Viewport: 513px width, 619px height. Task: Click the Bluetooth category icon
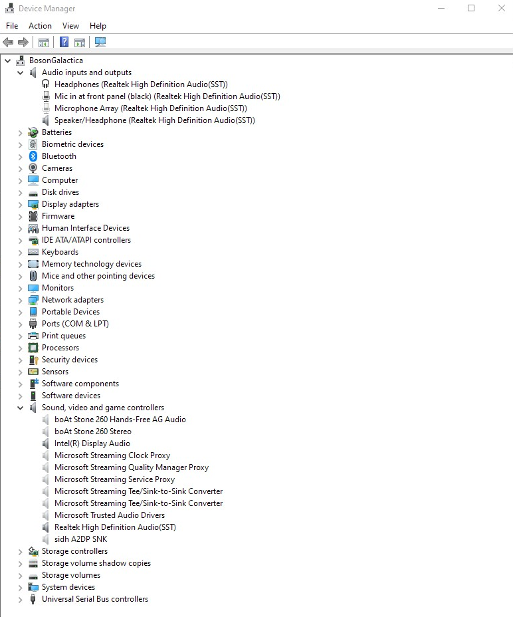33,156
